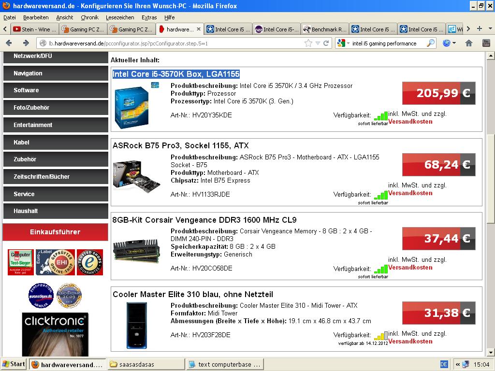Open the Cooler Master Elite 310 product title
495x371 pixels.
click(x=193, y=294)
